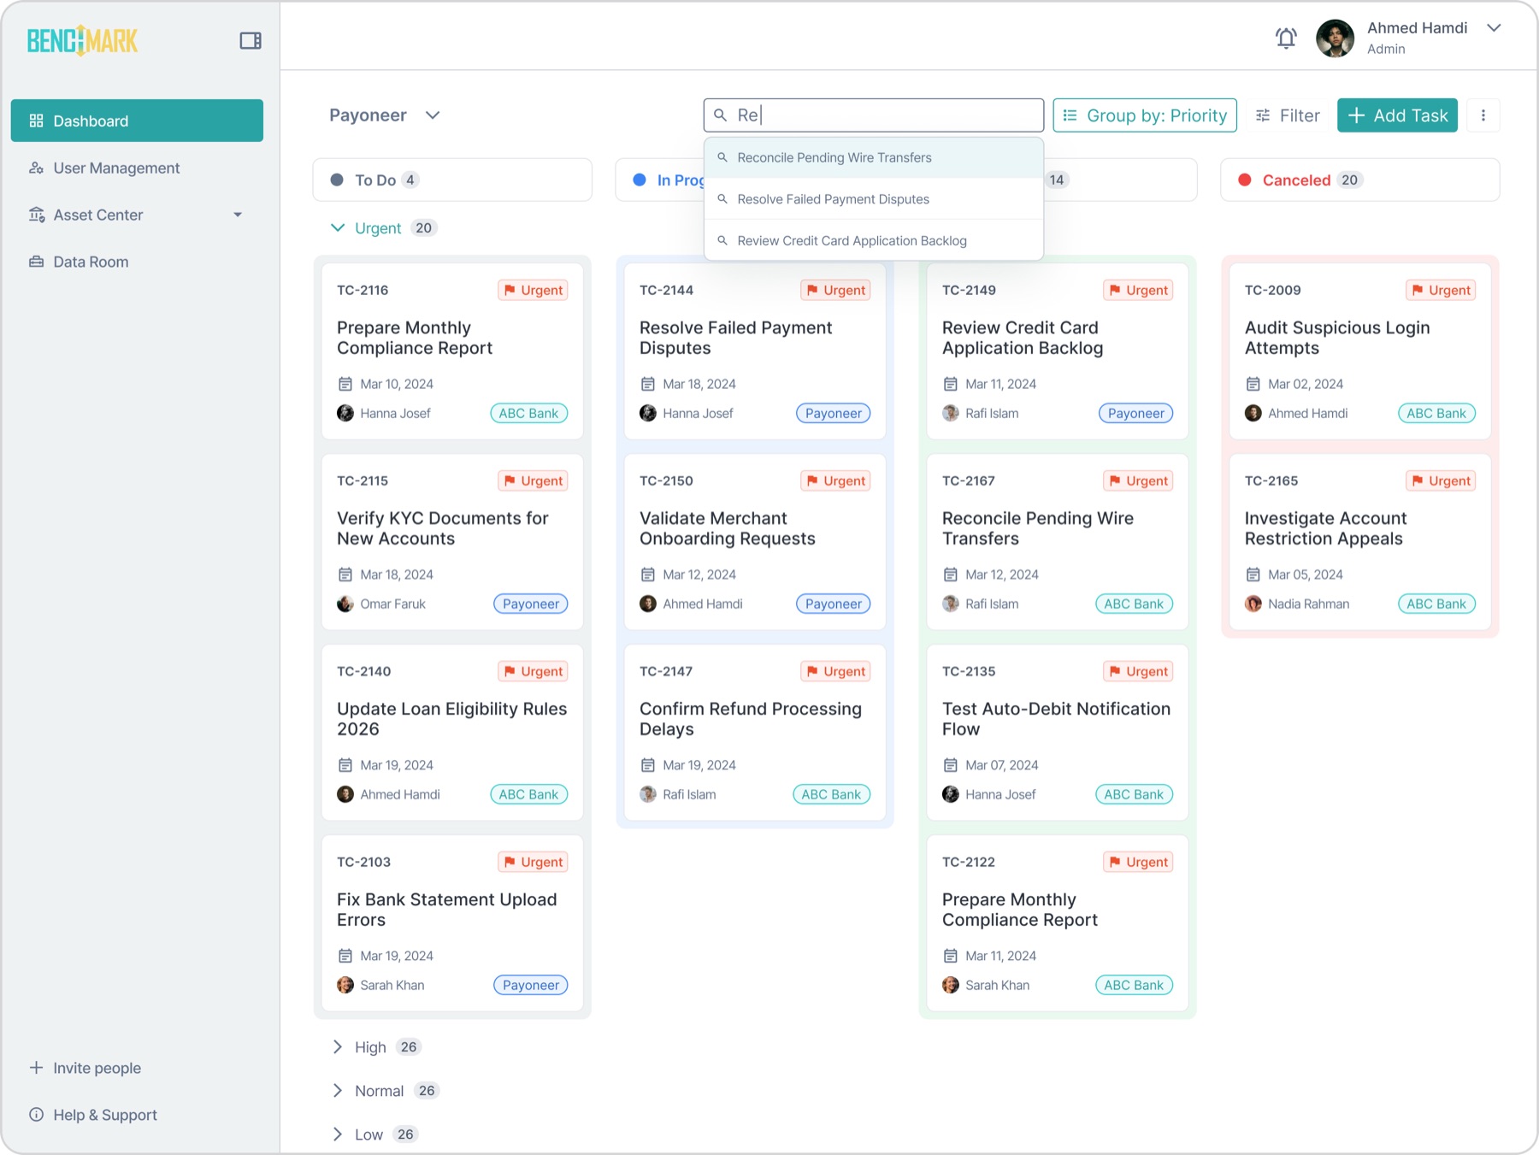Click Ahmed Hamdi's profile avatar in the header

(1335, 38)
